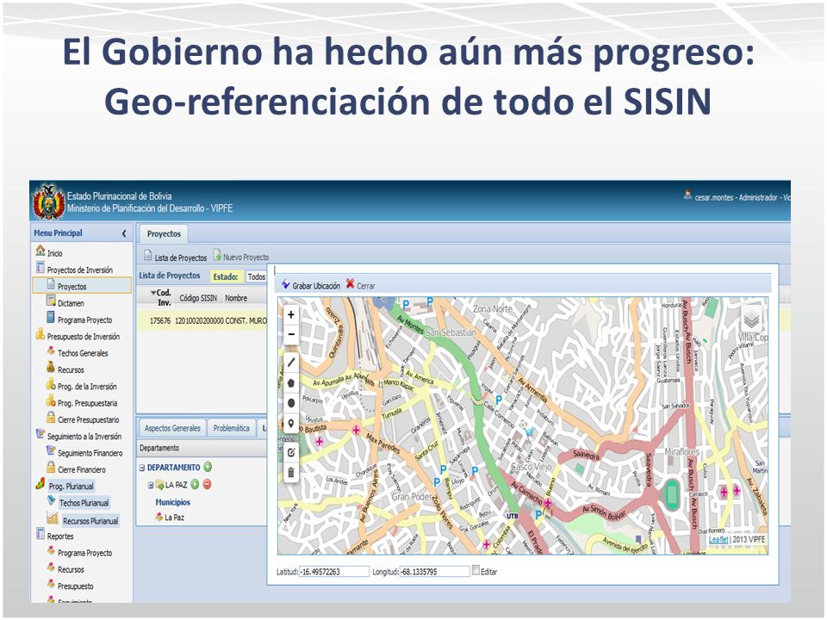The height and width of the screenshot is (620, 827).
Task: Open Inicio in the sidebar
Action: [49, 252]
